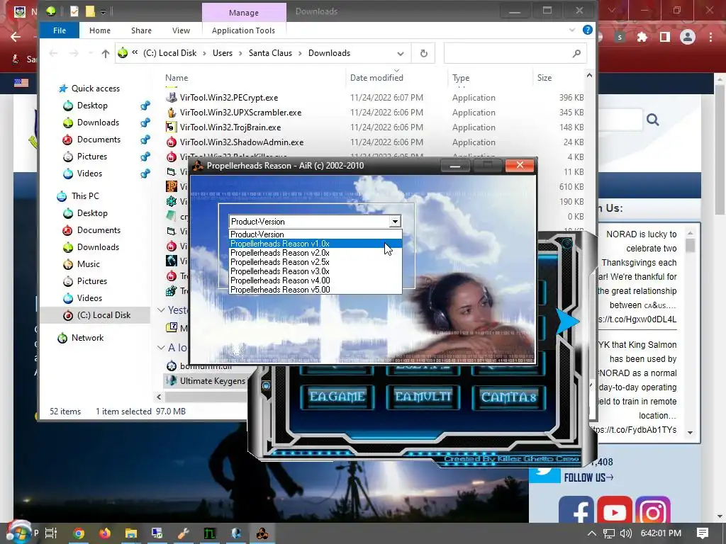The image size is (726, 544).
Task: Open Chrome's Extensions puzzle icon
Action: point(642,37)
